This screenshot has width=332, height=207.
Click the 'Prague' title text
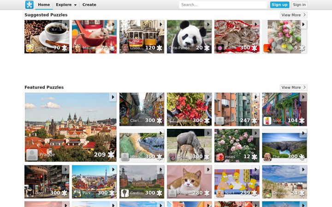(47, 155)
